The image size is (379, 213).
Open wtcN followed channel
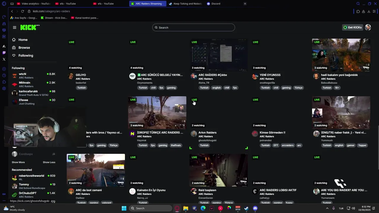pyautogui.click(x=33, y=76)
